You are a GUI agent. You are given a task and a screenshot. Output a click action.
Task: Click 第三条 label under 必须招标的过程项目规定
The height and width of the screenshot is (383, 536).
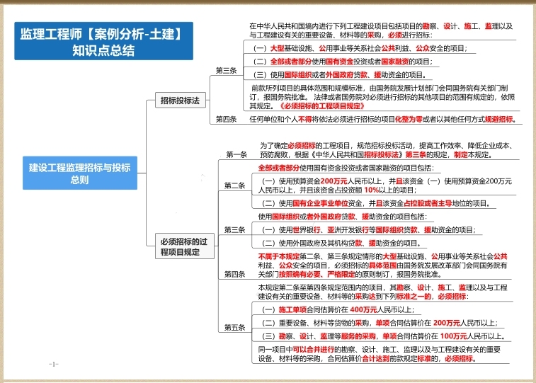click(234, 229)
